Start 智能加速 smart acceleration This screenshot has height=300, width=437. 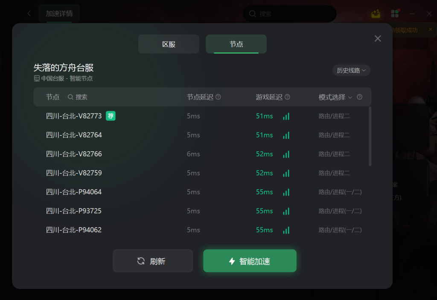point(250,261)
